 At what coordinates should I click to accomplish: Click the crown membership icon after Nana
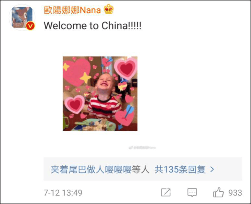(109, 9)
